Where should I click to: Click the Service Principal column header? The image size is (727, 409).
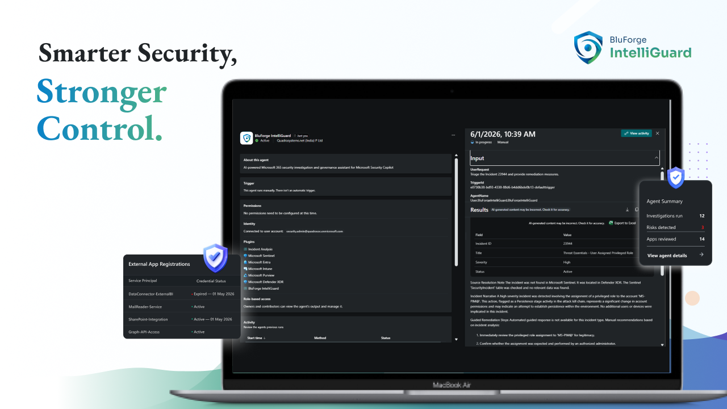143,281
